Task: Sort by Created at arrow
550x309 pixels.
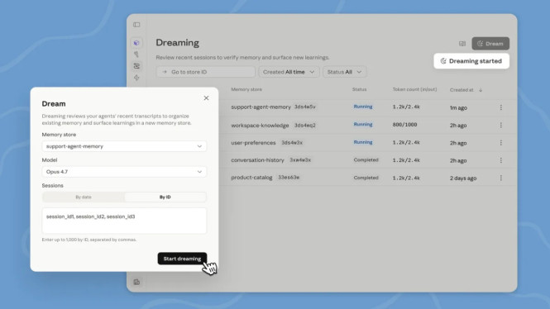Action: [481, 90]
